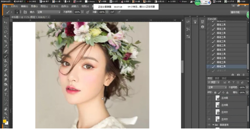This screenshot has width=250, height=135.
Task: Set history brush source on highlighted 画笔工具 state
Action: (208, 66)
